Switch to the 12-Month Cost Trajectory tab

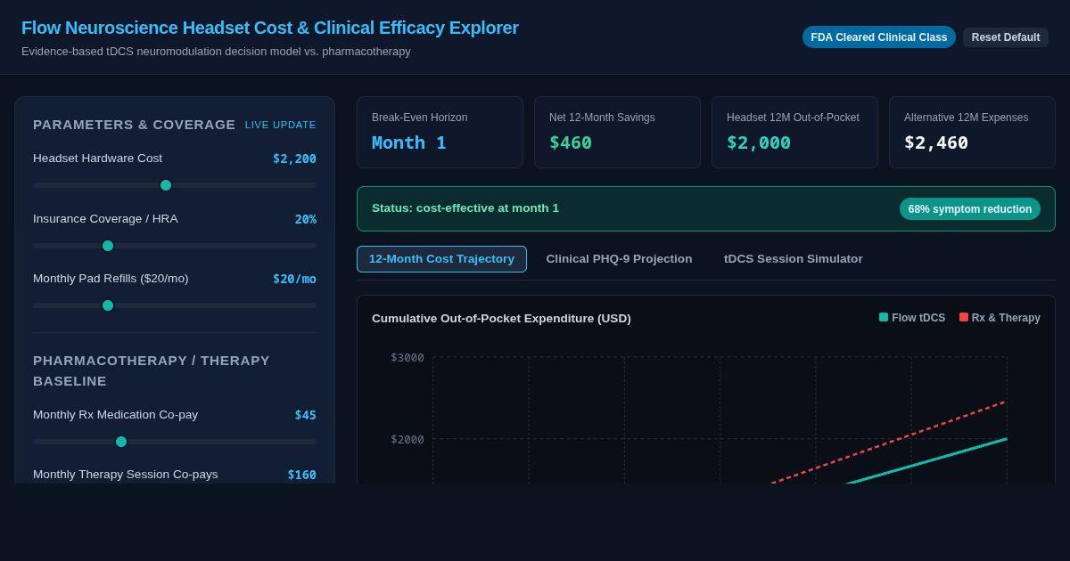click(441, 259)
